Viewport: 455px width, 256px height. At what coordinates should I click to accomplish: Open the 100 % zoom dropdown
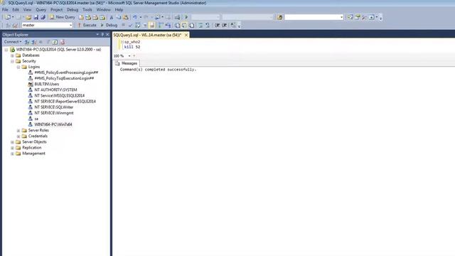coord(129,55)
